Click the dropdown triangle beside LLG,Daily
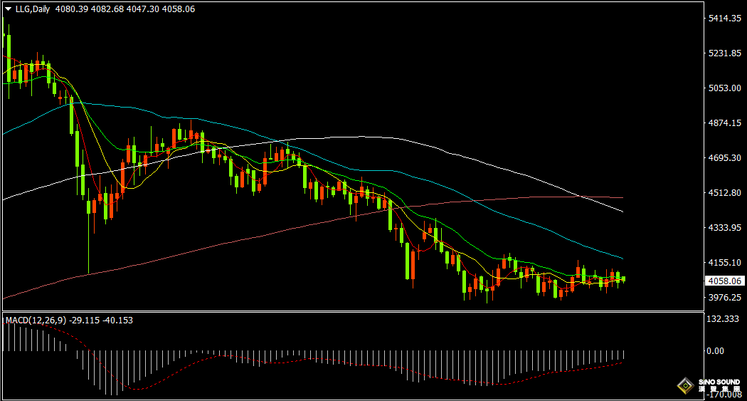Image resolution: width=747 pixels, height=401 pixels. 8,9
